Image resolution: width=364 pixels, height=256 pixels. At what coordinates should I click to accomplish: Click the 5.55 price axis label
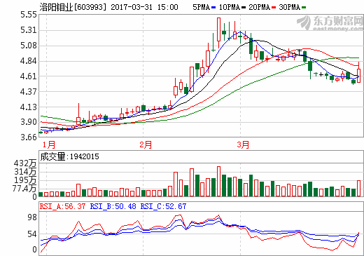(29, 15)
